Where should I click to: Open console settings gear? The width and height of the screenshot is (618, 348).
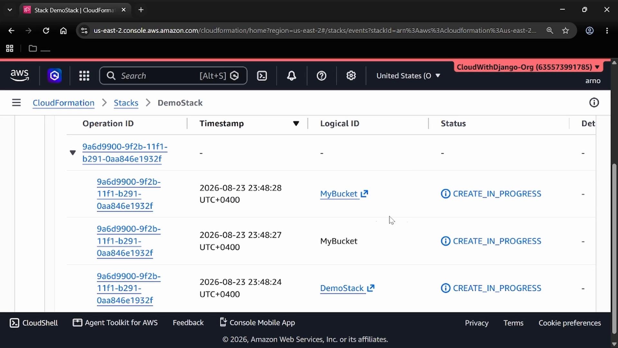click(x=351, y=76)
